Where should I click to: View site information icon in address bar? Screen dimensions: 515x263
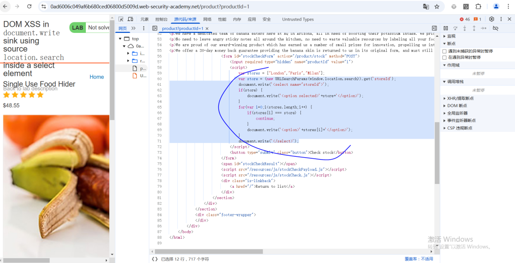pos(44,7)
